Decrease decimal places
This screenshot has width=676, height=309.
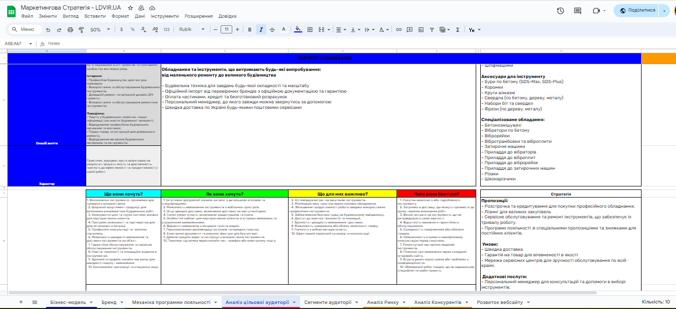click(x=144, y=29)
